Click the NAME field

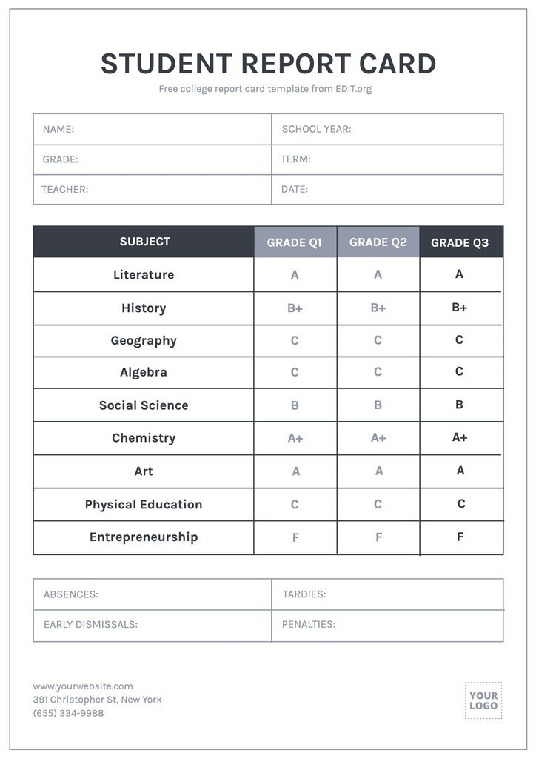[x=152, y=130]
